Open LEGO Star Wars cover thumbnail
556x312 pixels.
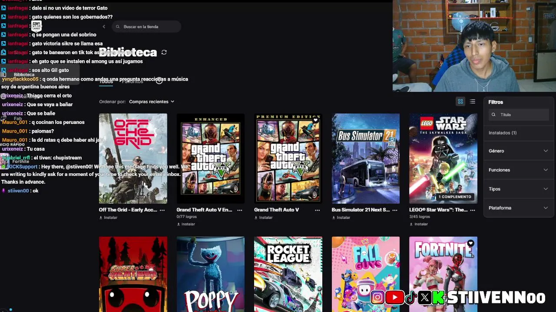443,159
